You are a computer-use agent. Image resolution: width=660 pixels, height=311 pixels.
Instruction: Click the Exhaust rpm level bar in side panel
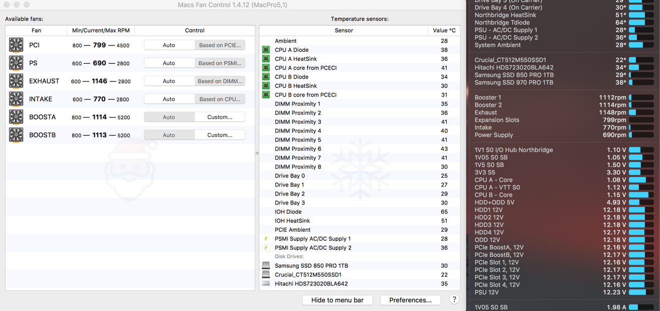641,112
